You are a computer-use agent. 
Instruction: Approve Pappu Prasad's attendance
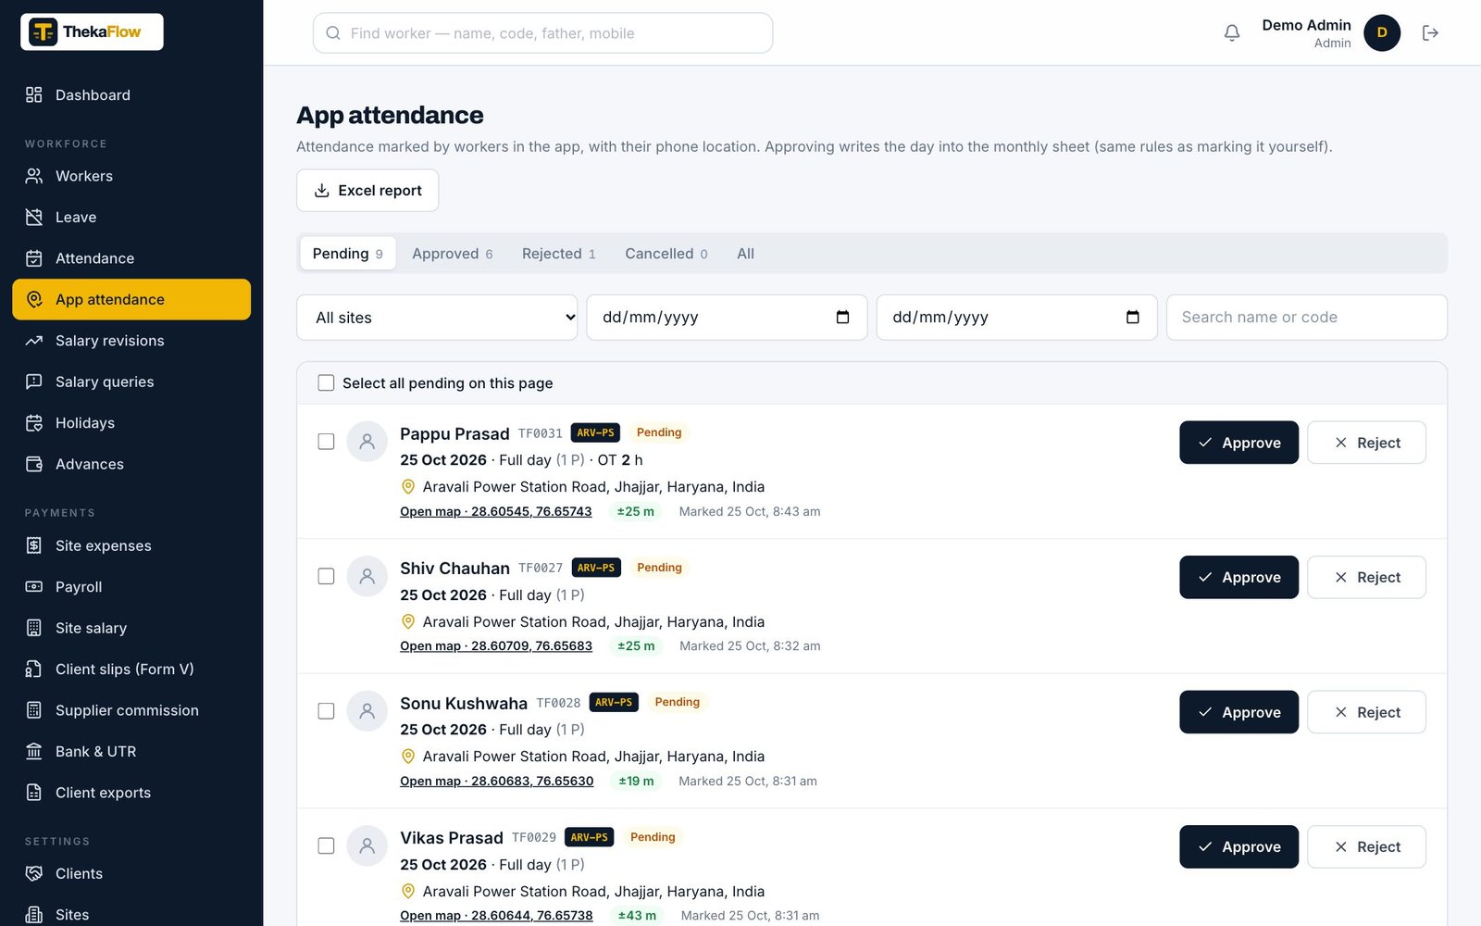(1238, 443)
